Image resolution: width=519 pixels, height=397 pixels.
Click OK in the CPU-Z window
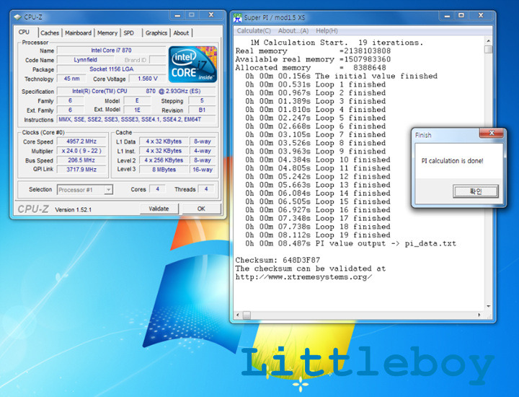pyautogui.click(x=201, y=209)
